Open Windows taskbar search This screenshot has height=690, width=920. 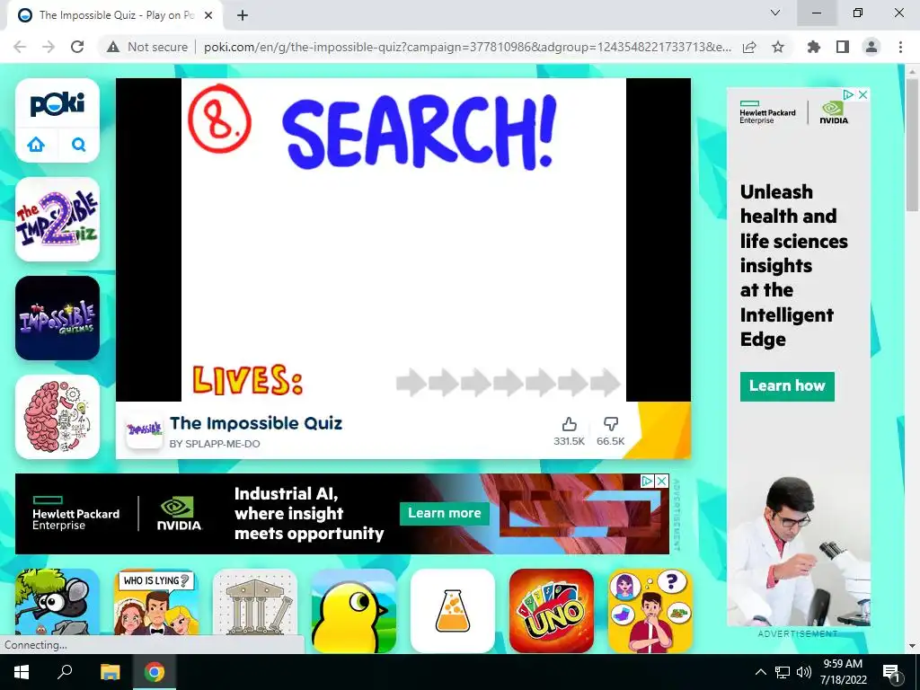65,672
